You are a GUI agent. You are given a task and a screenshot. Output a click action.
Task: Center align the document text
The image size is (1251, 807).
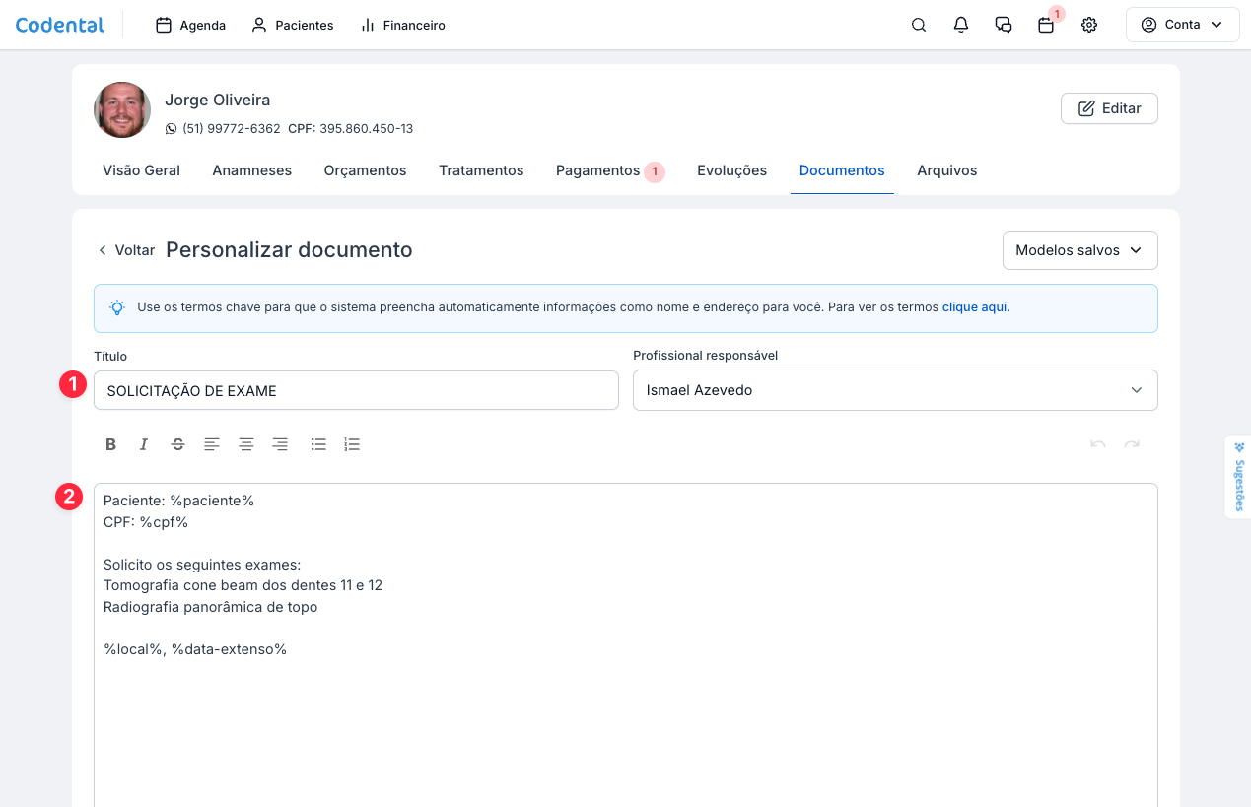[246, 444]
